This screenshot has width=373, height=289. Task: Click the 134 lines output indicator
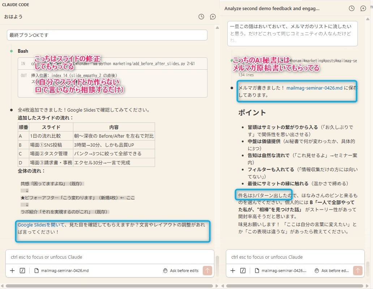(246, 75)
